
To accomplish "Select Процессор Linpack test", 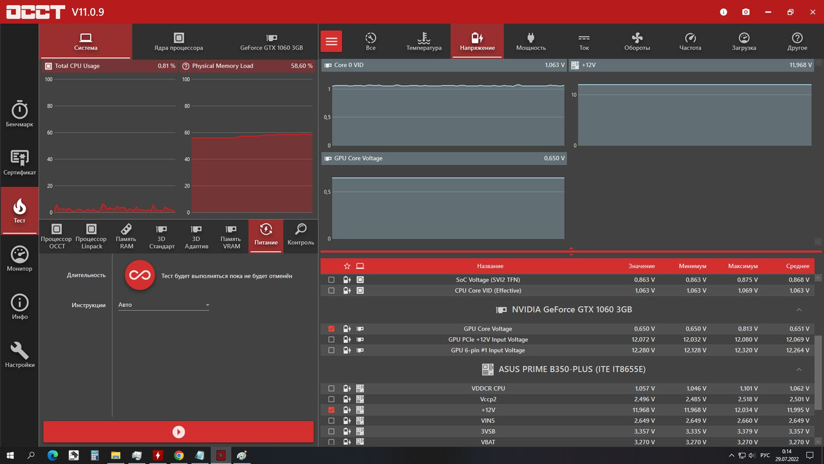I will tap(91, 235).
